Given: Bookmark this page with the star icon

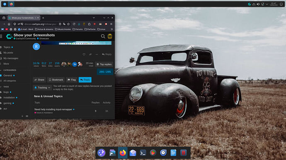Looking at the screenshot, I should coord(68,24).
